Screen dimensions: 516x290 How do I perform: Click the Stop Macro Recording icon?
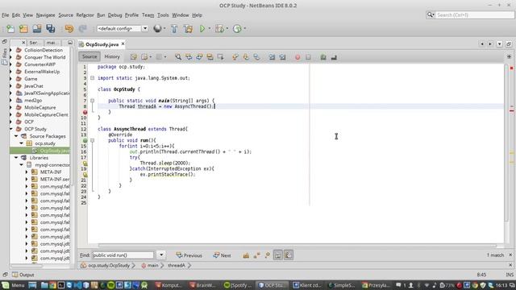click(308, 57)
